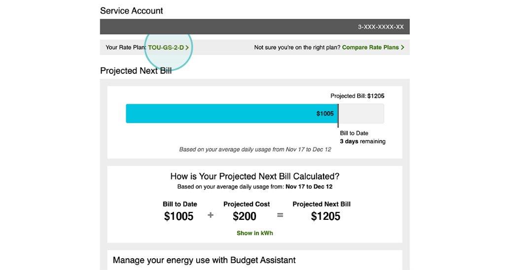The image size is (505, 270).
Task: Click the arrow after Compare Rate Plans
Action: 402,48
